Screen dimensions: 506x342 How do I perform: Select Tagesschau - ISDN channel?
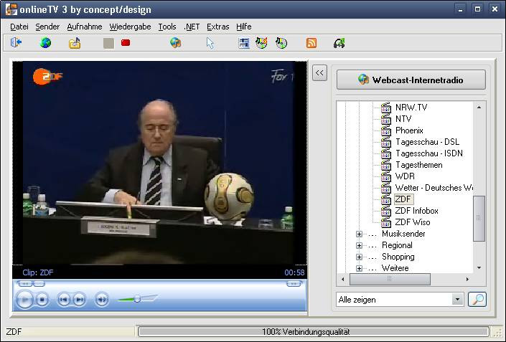[x=429, y=153]
